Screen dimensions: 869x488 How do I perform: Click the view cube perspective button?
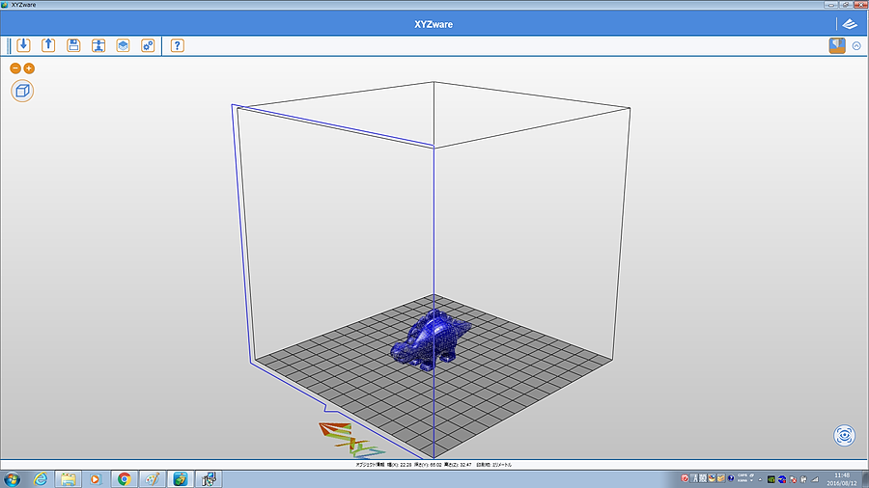22,91
